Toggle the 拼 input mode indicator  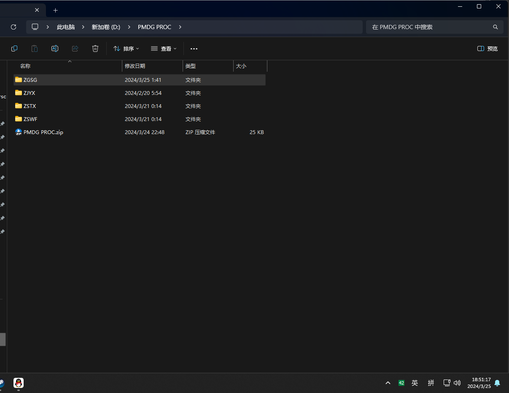[431, 383]
